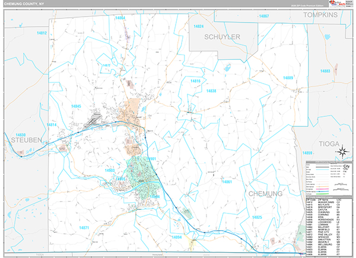356x258 pixels.
Task: Click the compass rose above the legend
Action: coord(342,152)
